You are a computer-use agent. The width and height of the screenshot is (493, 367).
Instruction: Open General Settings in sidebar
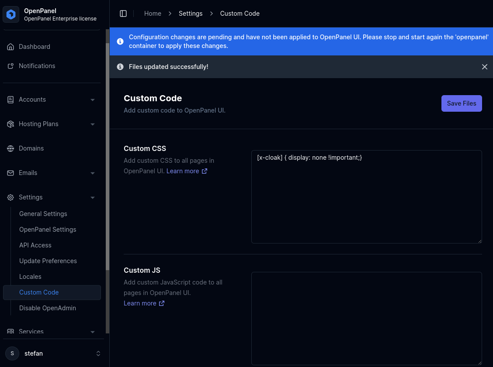[43, 214]
